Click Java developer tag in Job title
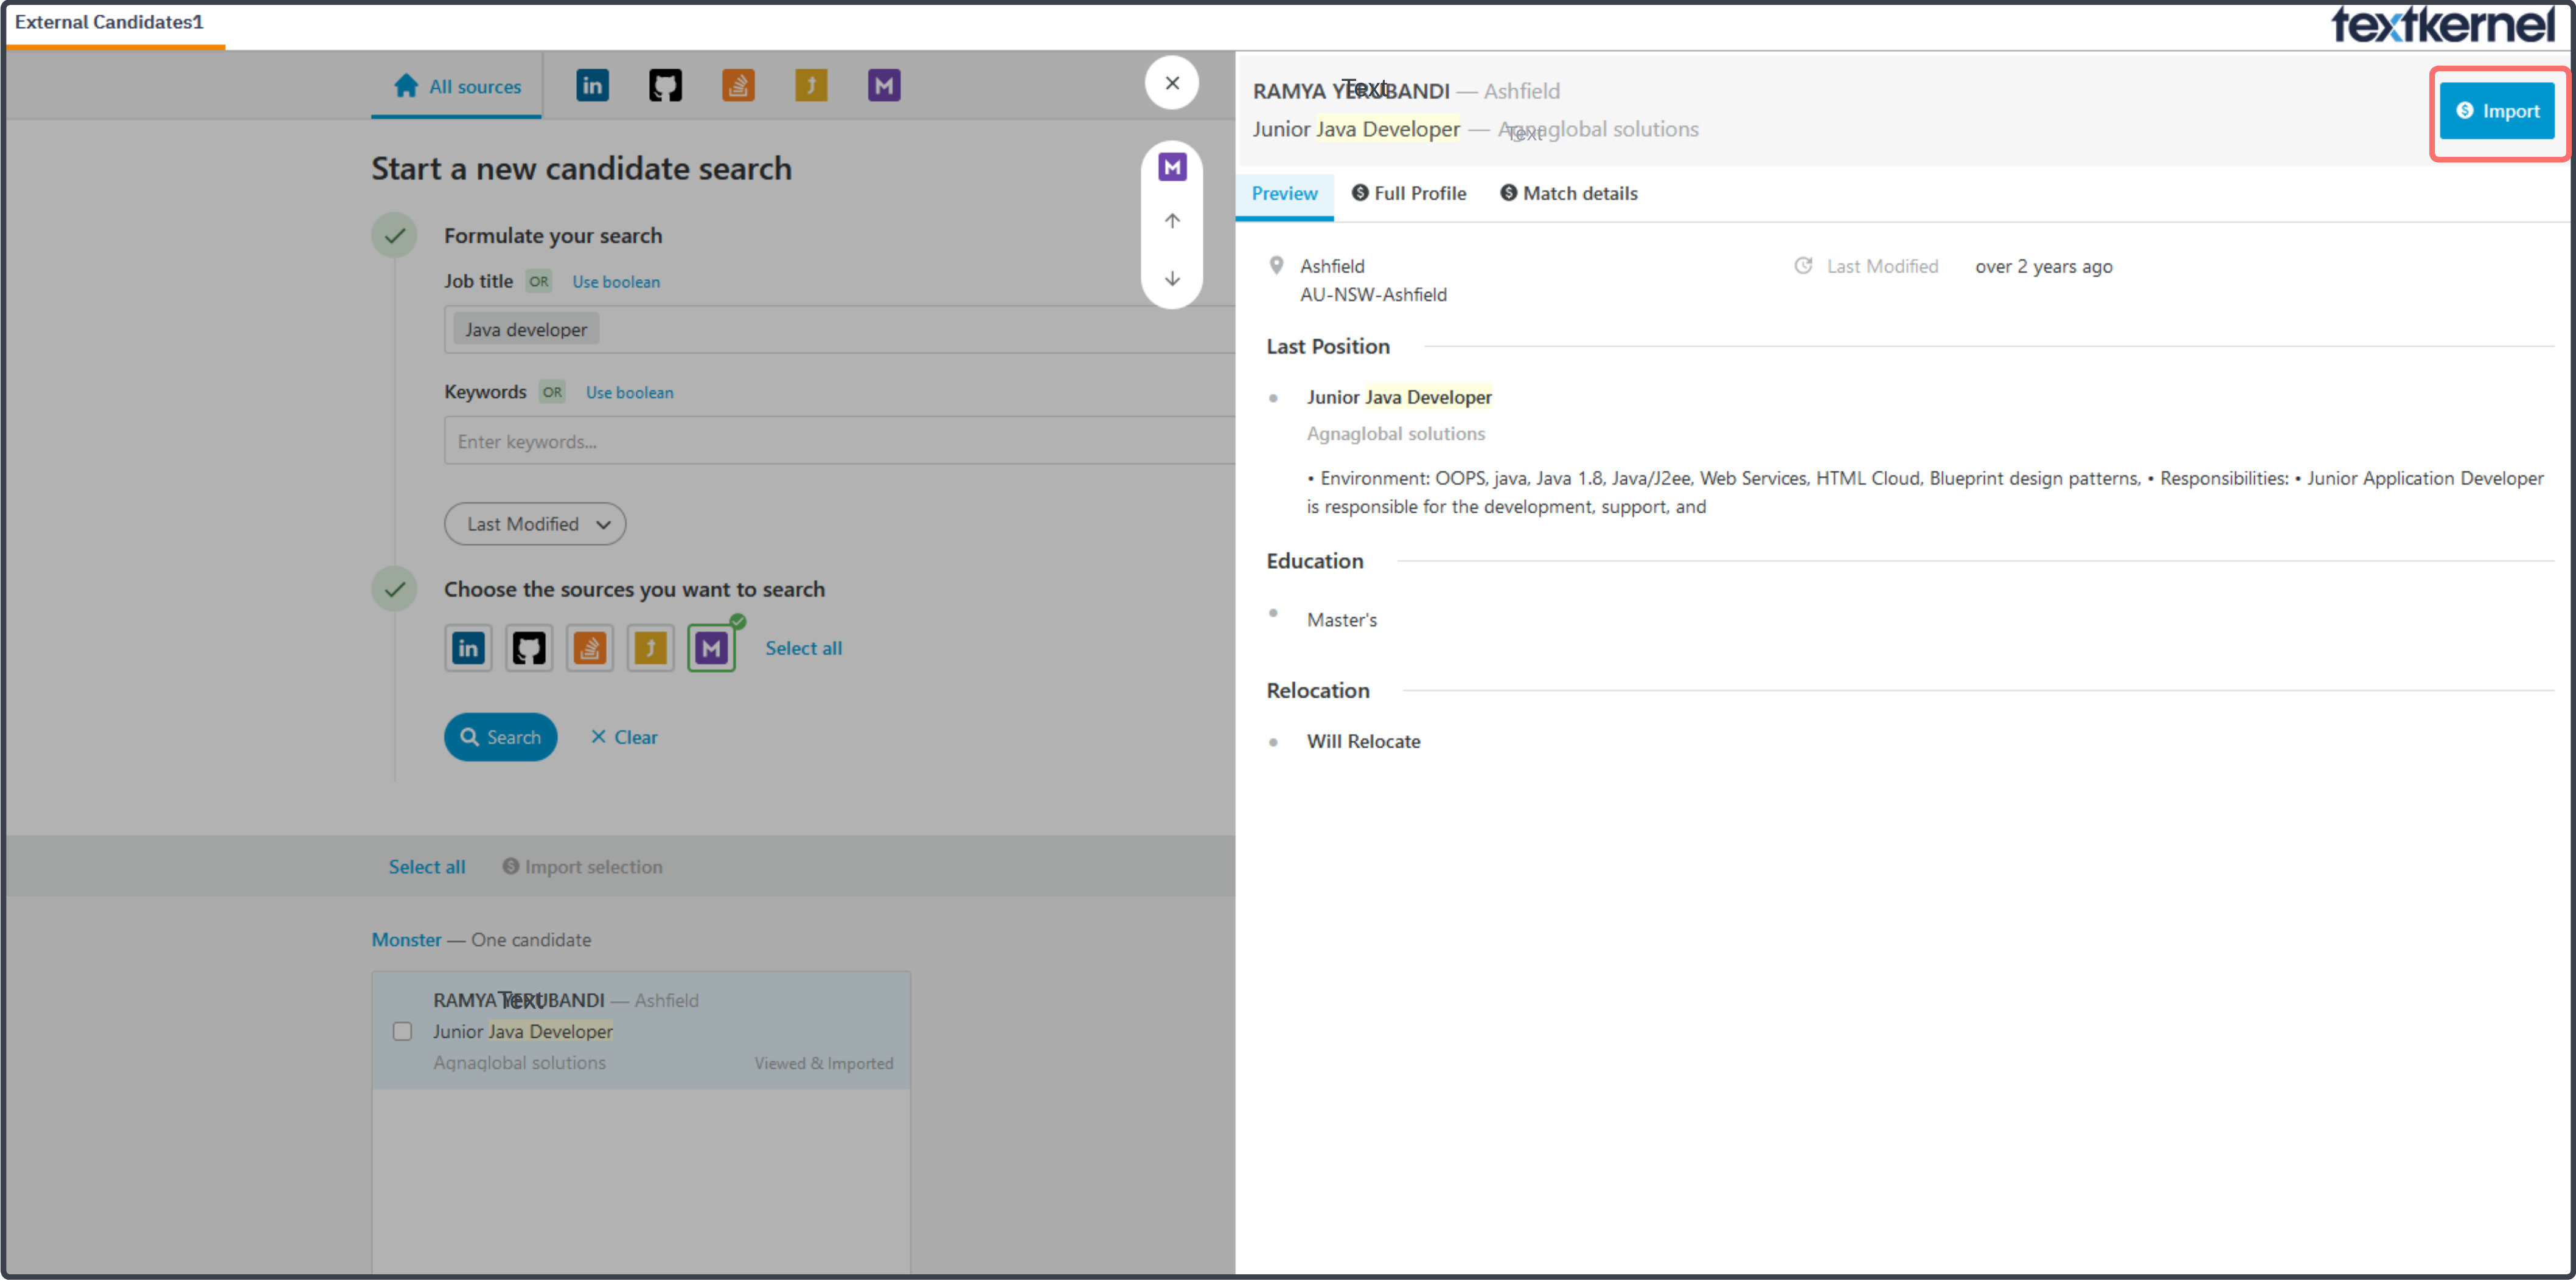 pyautogui.click(x=526, y=330)
